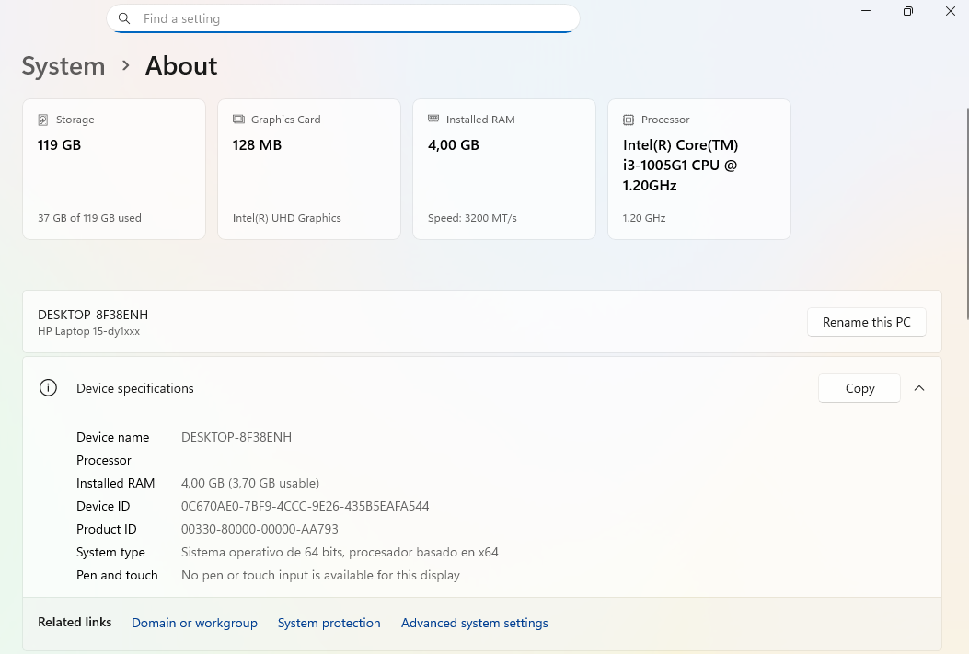Viewport: 969px width, 654px height.
Task: Open the System protection link
Action: 329,623
